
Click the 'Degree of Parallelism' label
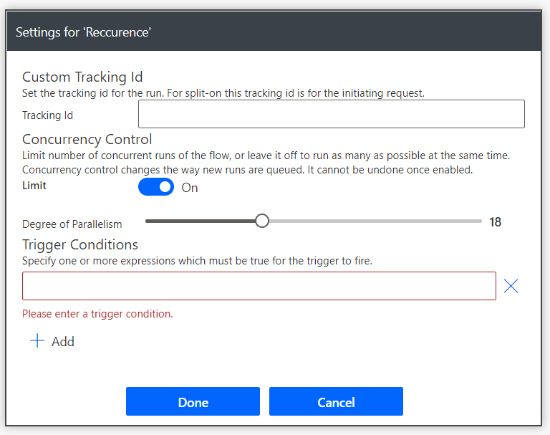pyautogui.click(x=72, y=224)
